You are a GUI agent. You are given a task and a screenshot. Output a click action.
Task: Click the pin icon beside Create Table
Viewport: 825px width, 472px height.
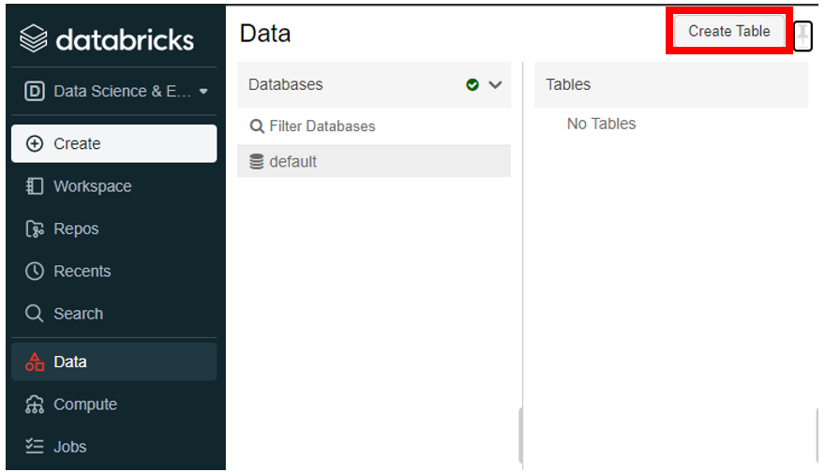[802, 37]
